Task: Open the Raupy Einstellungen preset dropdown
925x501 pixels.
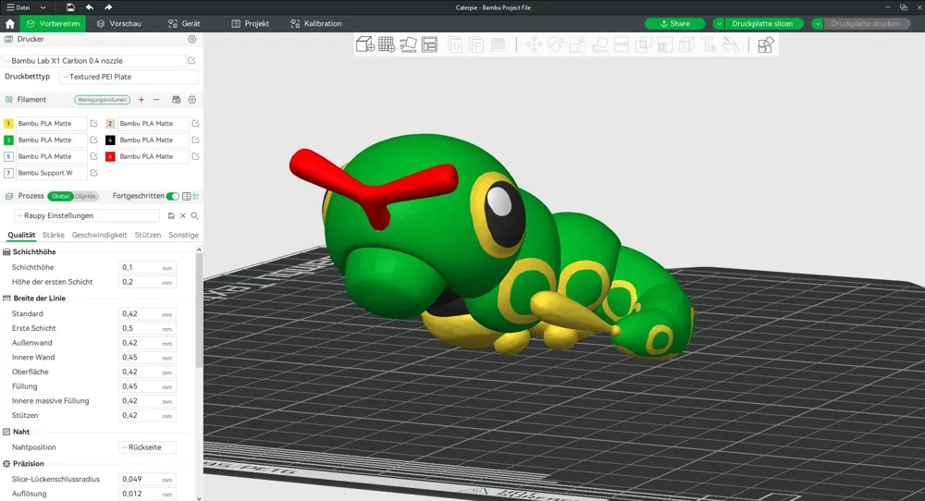Action: coord(87,215)
